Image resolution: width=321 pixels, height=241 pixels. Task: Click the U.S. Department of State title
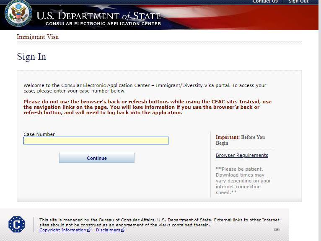pos(98,16)
